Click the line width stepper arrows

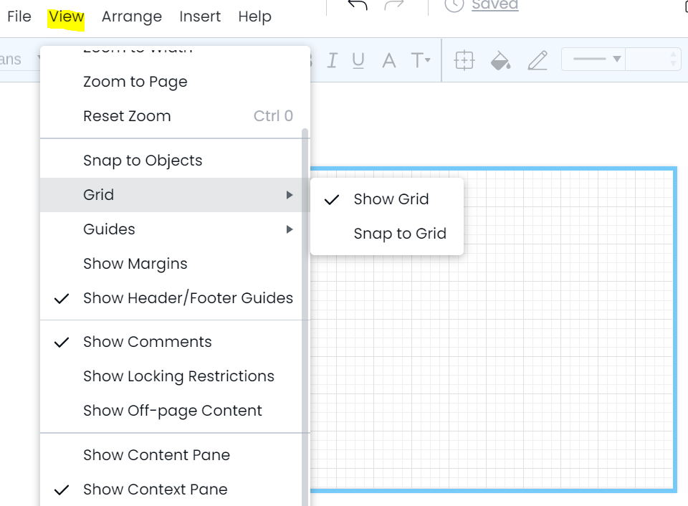click(674, 59)
